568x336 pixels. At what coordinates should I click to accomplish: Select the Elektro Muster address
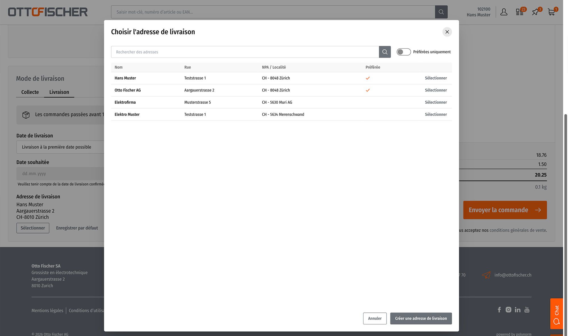436,114
